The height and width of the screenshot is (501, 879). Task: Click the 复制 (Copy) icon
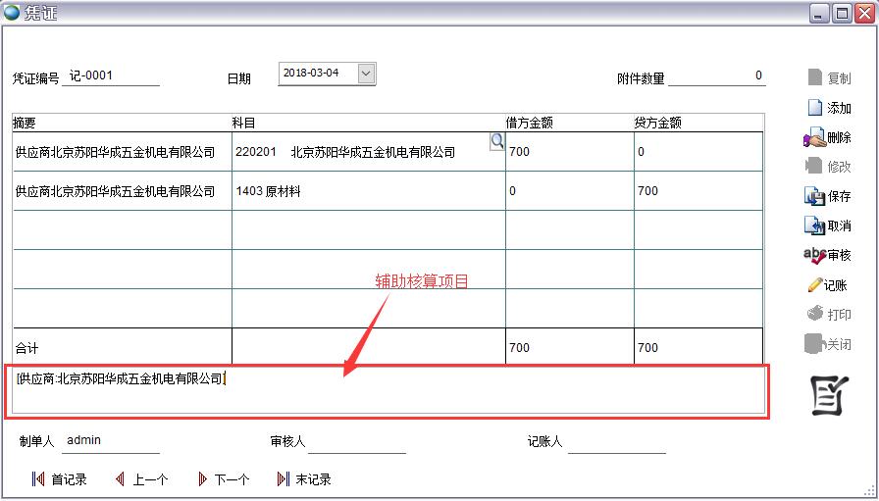tap(814, 77)
